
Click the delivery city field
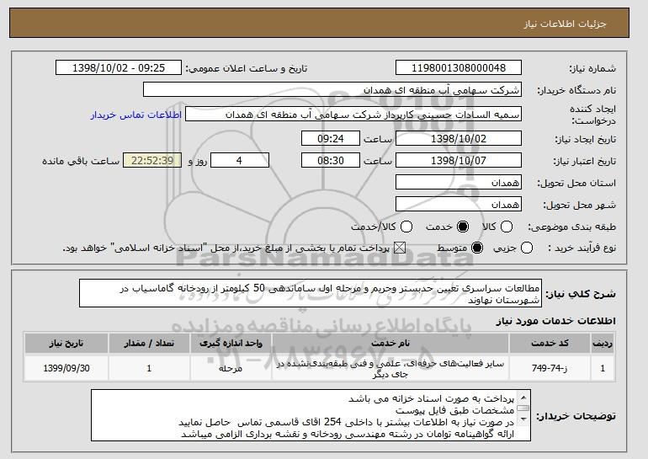pos(459,205)
